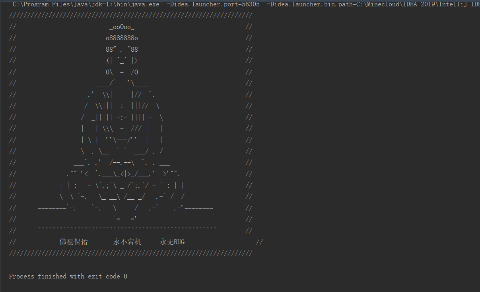
Task: Click the top slash comment border line
Action: click(130, 15)
